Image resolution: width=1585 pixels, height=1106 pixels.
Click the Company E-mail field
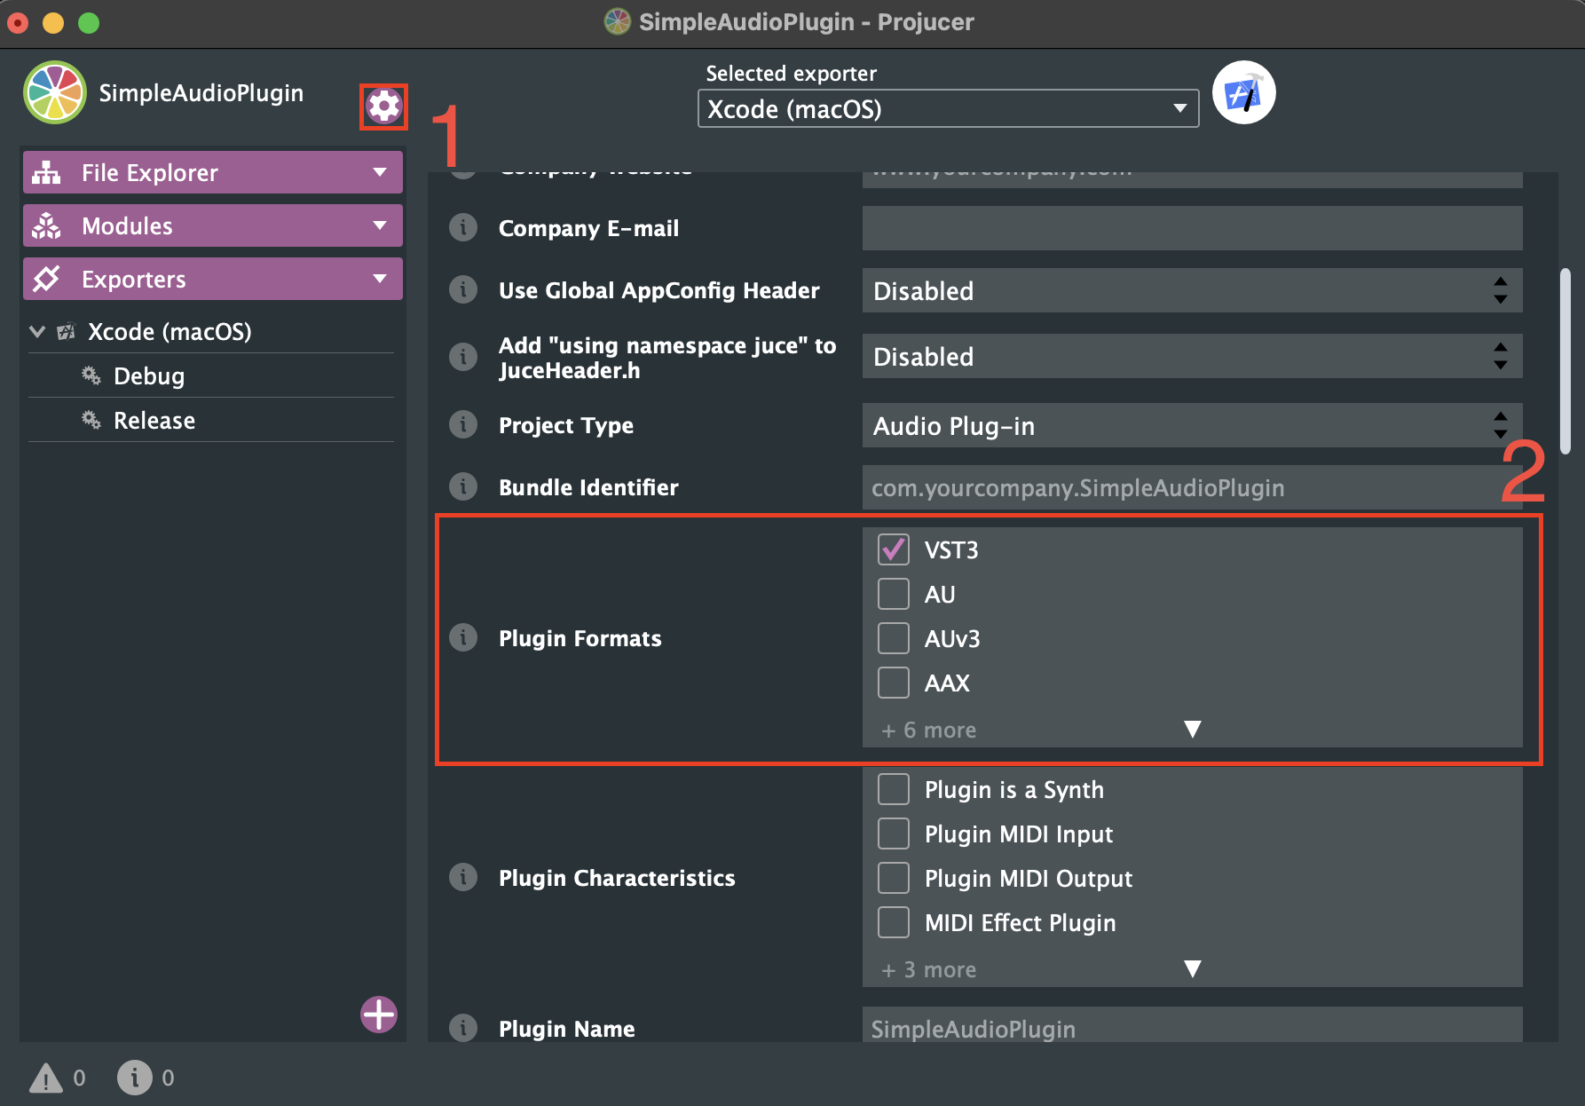[x=1192, y=228]
